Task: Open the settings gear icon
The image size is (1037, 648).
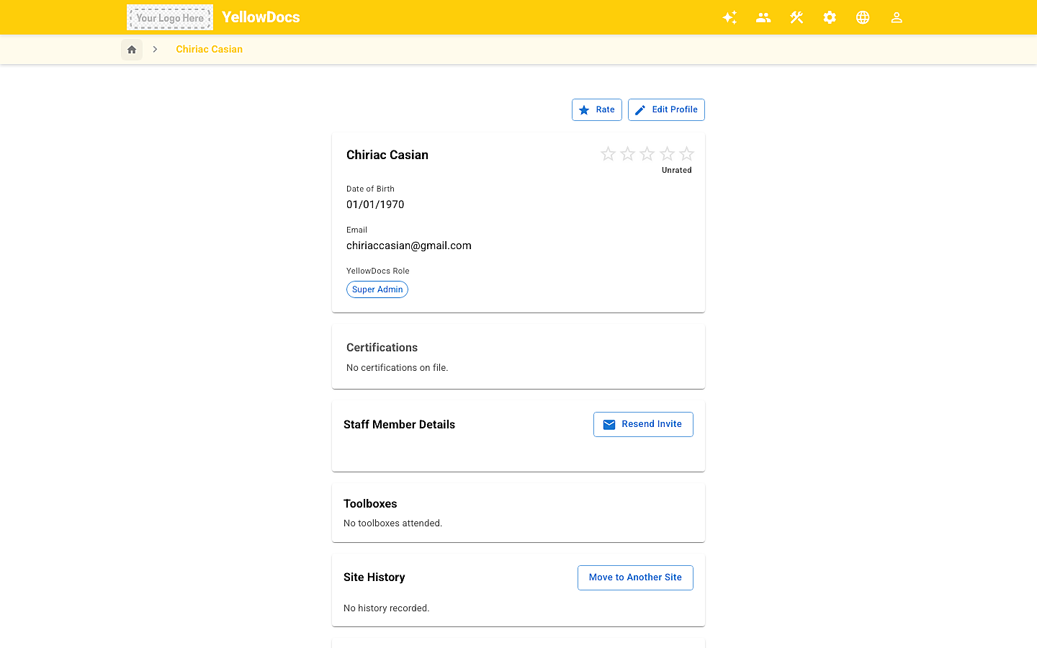Action: (830, 17)
